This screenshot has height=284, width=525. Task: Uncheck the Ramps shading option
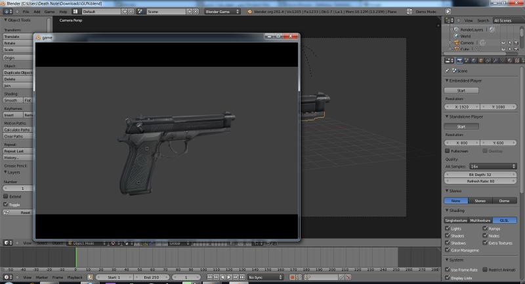coord(485,228)
